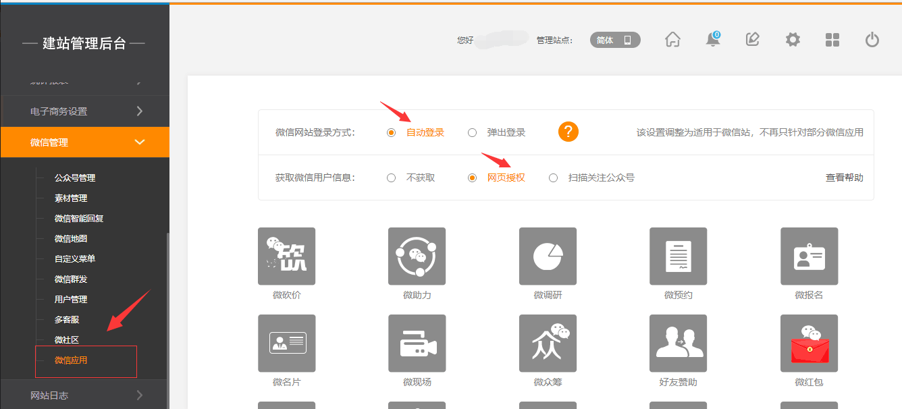The image size is (902, 409).
Task: Click the 查看帮助 link
Action: coord(844,178)
